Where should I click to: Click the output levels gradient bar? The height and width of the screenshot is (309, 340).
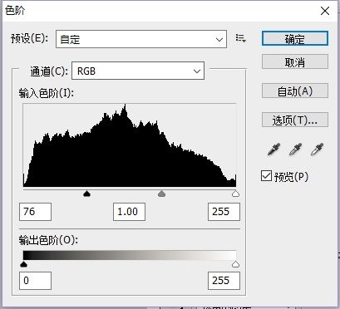tap(130, 255)
